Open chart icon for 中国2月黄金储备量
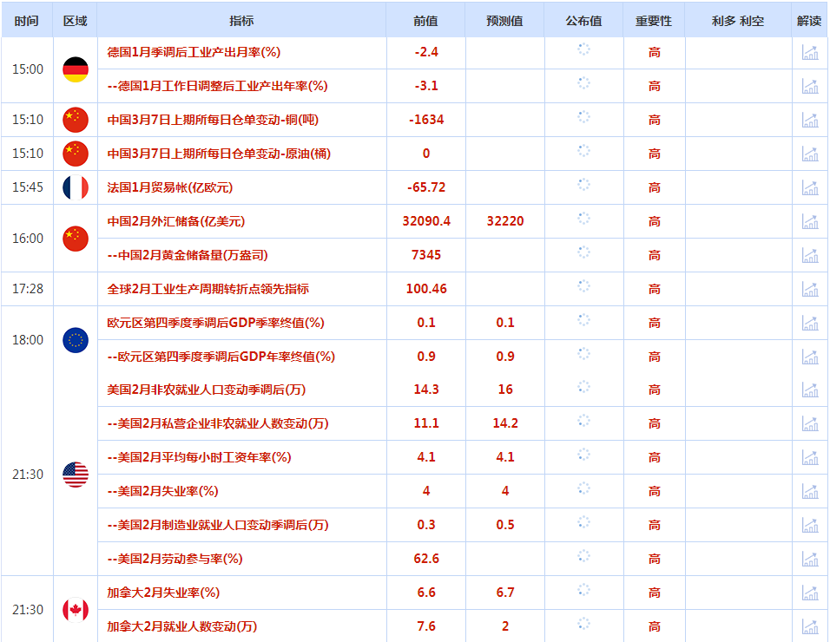Screen dimensions: 830x642 [810, 255]
